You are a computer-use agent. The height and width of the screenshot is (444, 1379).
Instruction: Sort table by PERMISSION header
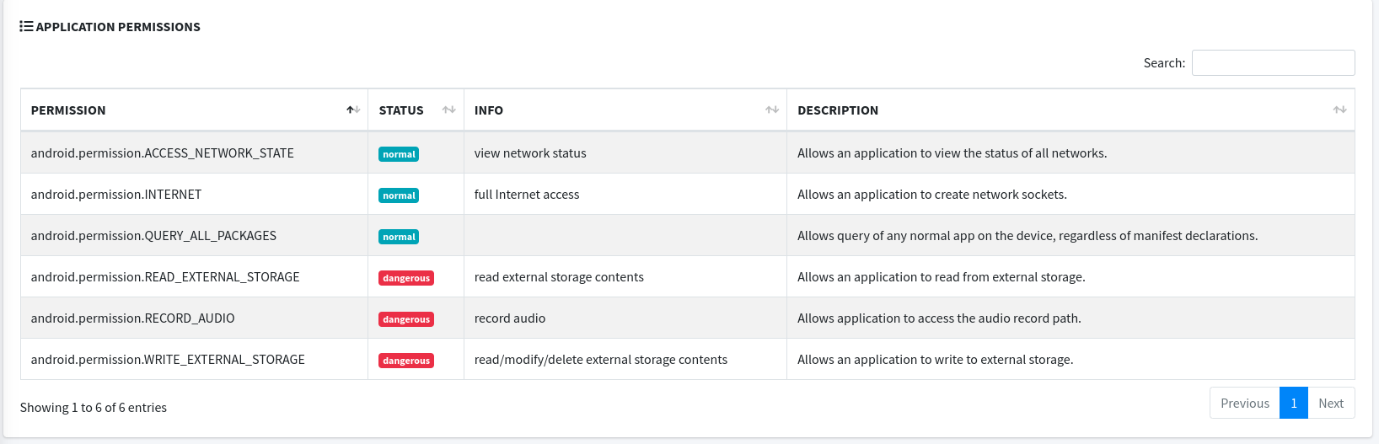click(68, 110)
